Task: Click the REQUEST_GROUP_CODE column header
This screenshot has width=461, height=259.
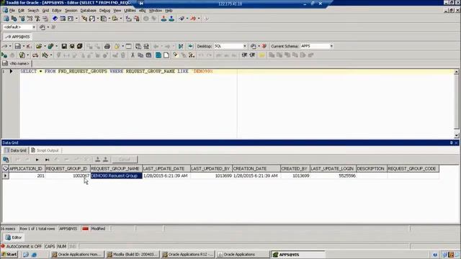Action: 413,168
